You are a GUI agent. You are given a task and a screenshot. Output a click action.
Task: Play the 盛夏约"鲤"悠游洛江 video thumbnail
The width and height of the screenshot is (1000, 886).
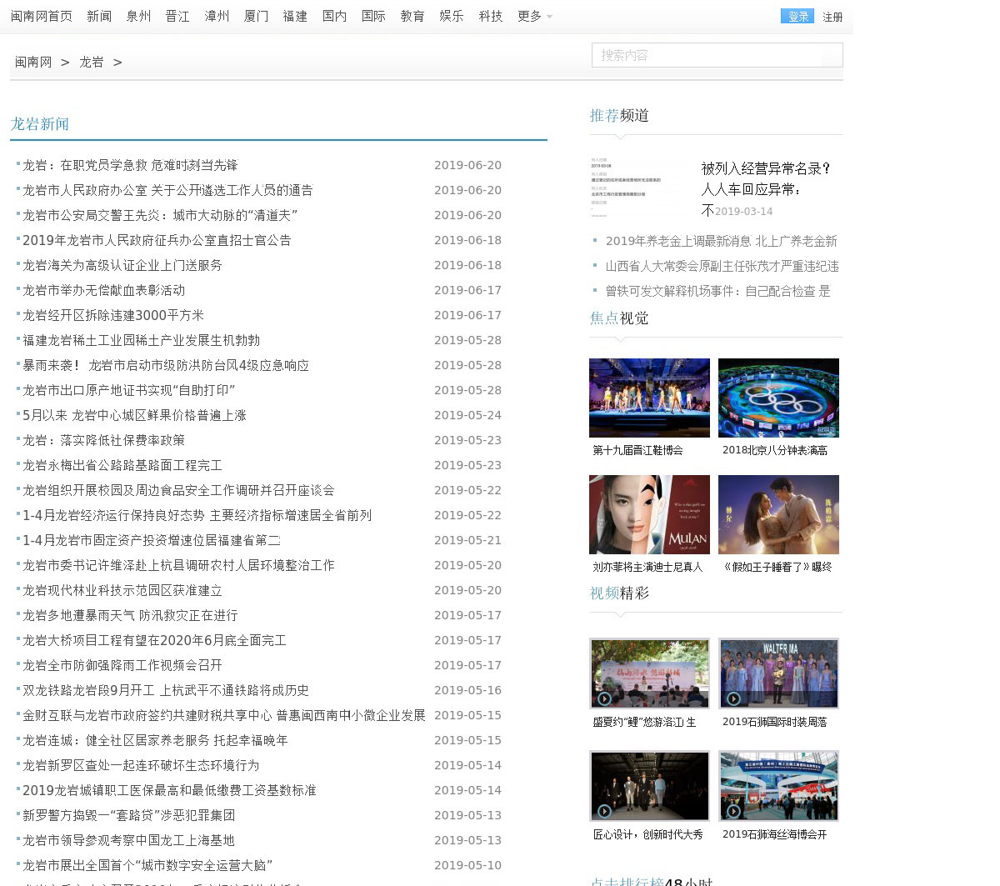[x=649, y=673]
